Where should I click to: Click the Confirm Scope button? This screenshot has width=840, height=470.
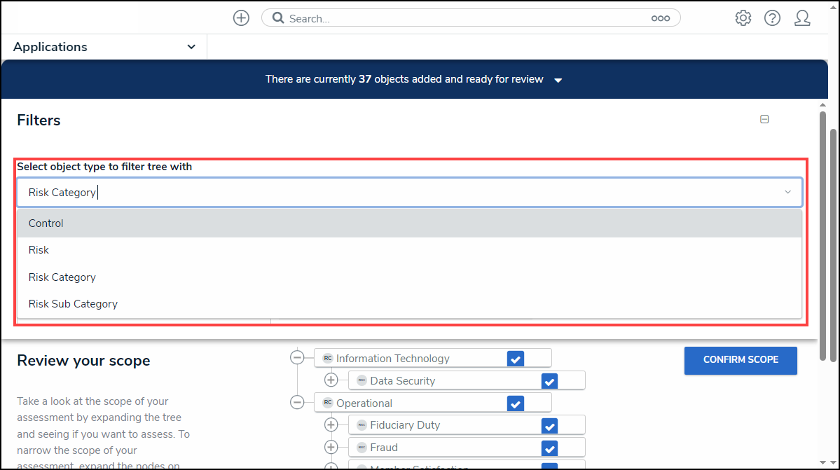pos(741,360)
